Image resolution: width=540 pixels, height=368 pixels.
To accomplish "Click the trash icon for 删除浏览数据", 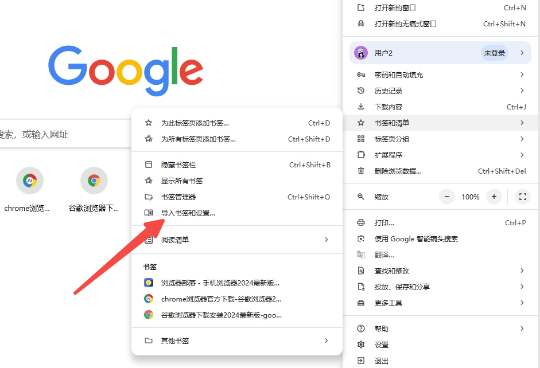I will (x=360, y=171).
